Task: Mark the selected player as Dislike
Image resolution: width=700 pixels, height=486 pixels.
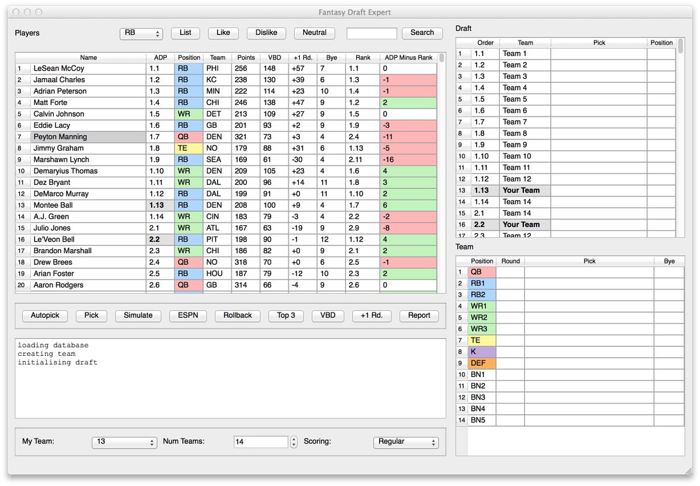Action: pyautogui.click(x=266, y=33)
